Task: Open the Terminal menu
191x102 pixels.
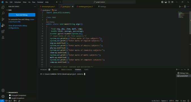Action: (x=40, y=2)
